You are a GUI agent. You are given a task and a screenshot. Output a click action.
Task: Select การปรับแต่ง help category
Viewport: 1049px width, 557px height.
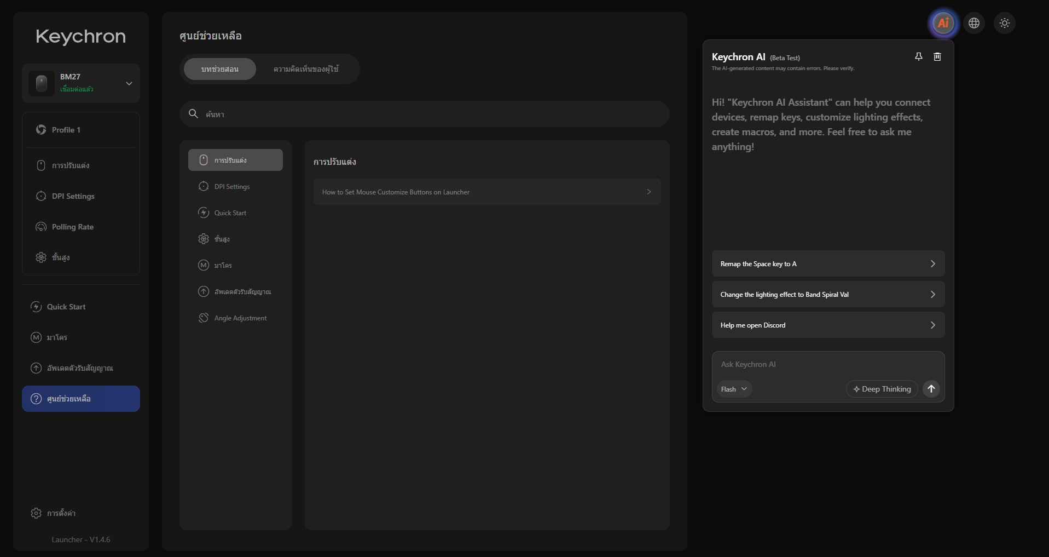click(x=235, y=160)
